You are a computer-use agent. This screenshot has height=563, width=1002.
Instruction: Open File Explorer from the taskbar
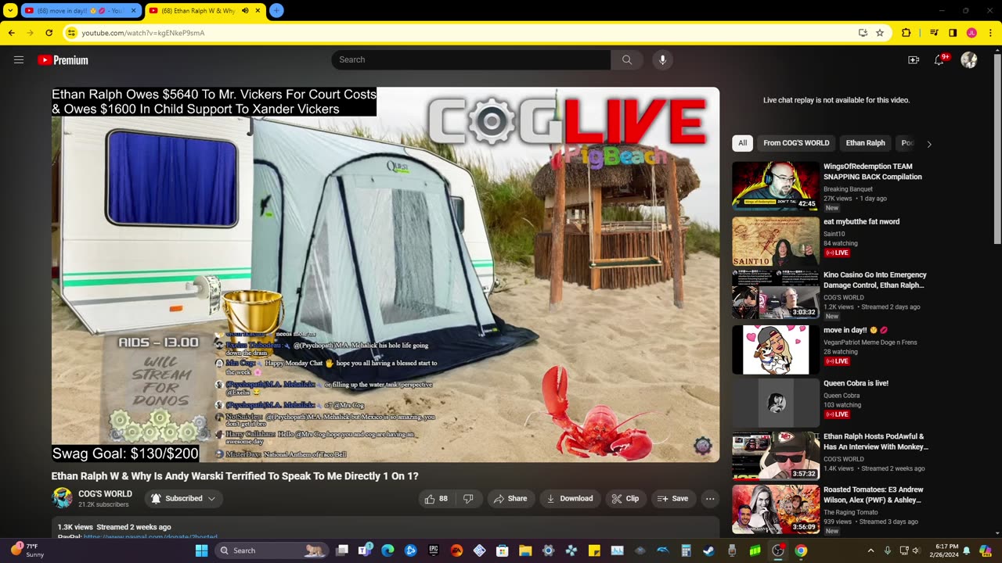coord(525,550)
